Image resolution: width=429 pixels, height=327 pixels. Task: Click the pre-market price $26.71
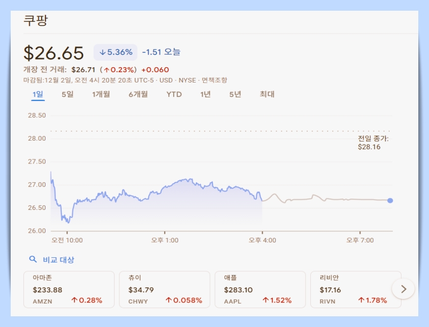83,70
